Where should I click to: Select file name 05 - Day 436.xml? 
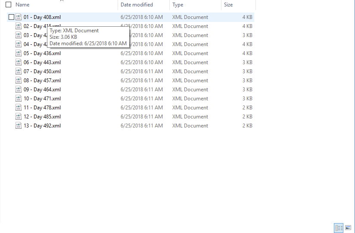[x=42, y=53]
